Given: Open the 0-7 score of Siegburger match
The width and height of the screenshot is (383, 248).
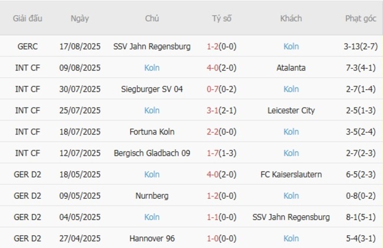Looking at the screenshot, I should 213,89.
